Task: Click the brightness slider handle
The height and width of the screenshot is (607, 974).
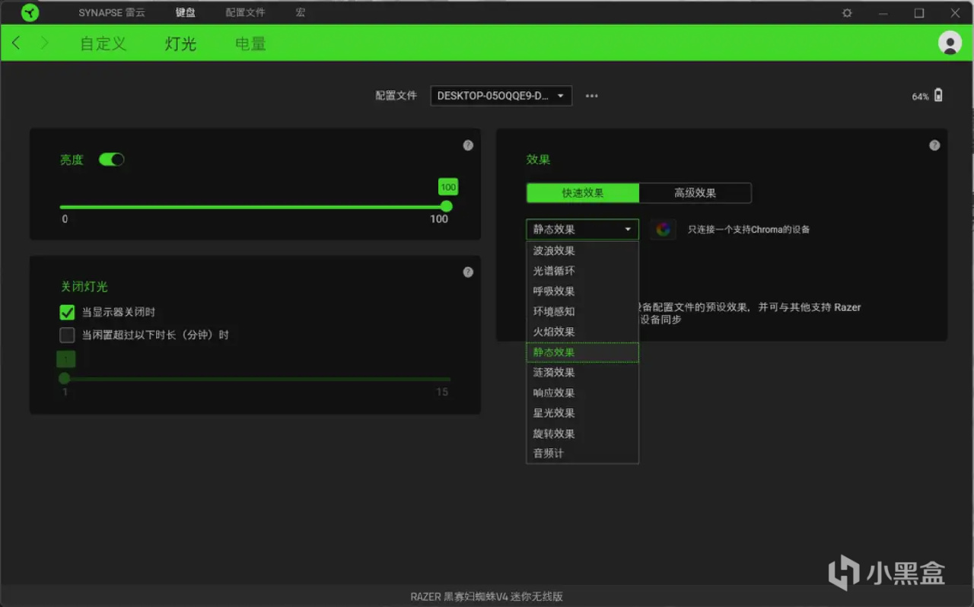Action: [447, 206]
